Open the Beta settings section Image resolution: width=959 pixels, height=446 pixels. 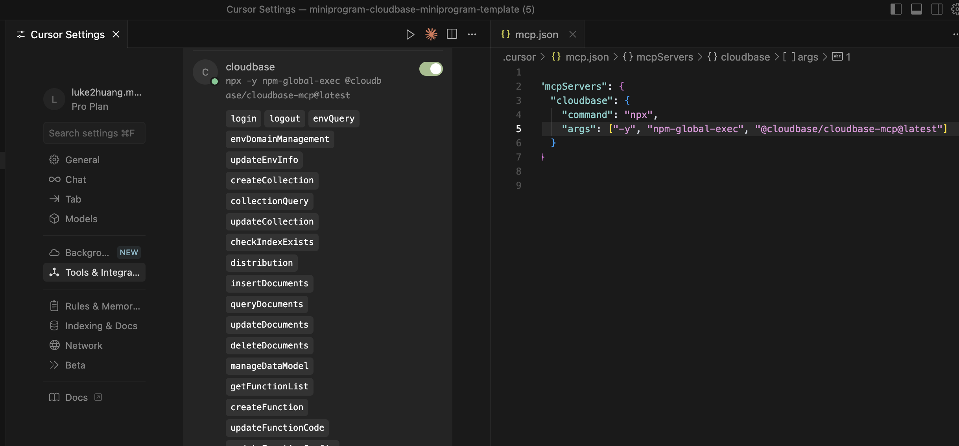click(x=94, y=365)
